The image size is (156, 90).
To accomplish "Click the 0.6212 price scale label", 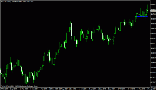I will pyautogui.click(x=154, y=43).
